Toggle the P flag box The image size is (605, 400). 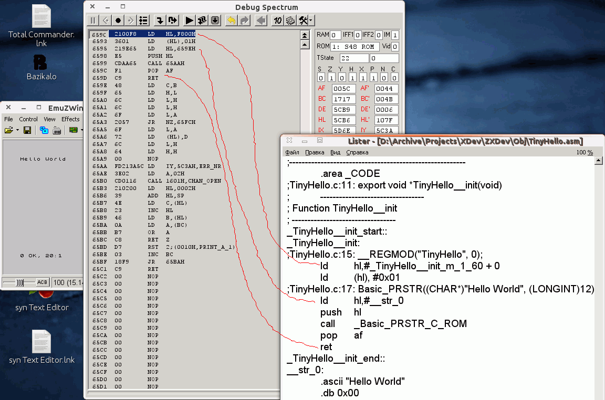[373, 78]
